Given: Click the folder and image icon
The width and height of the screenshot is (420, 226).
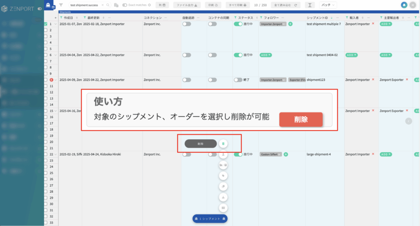Looking at the screenshot, I should (223, 165).
